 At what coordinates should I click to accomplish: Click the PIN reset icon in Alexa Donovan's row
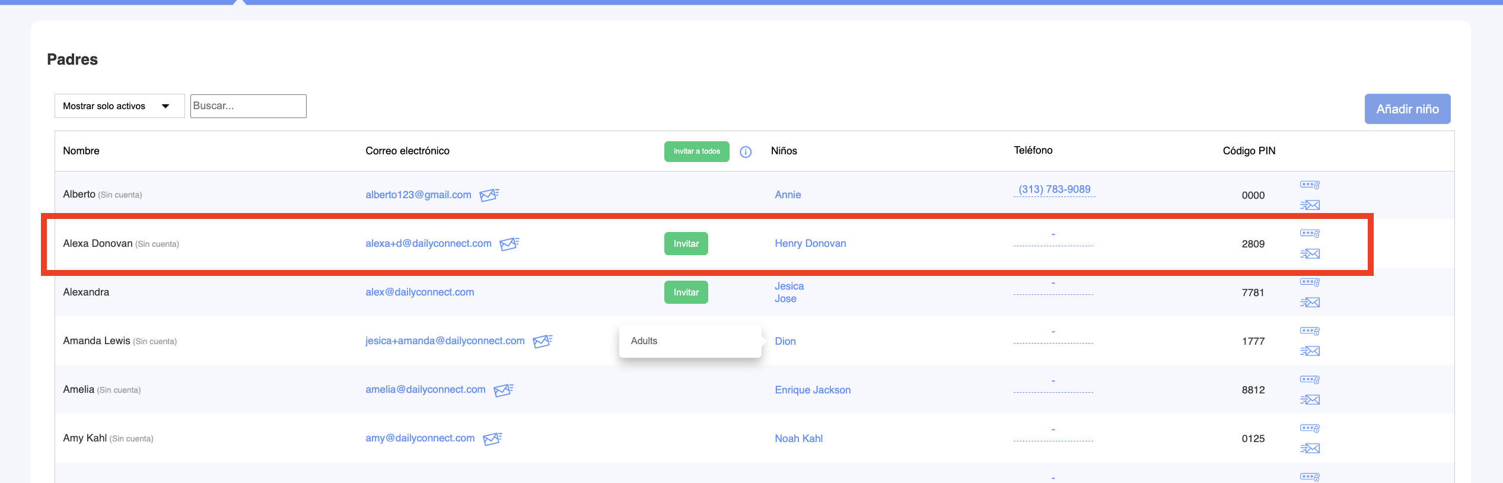point(1310,233)
